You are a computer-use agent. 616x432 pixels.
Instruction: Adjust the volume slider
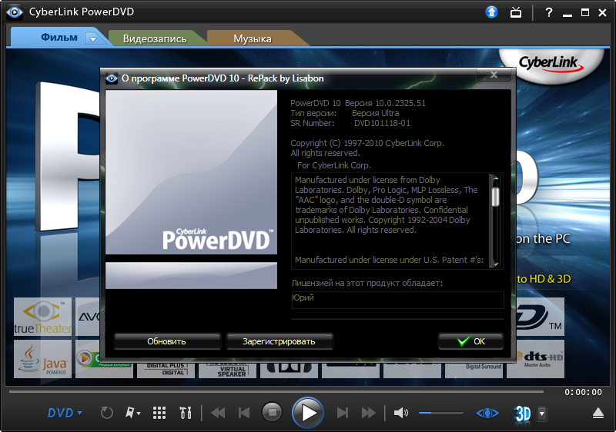(x=440, y=413)
